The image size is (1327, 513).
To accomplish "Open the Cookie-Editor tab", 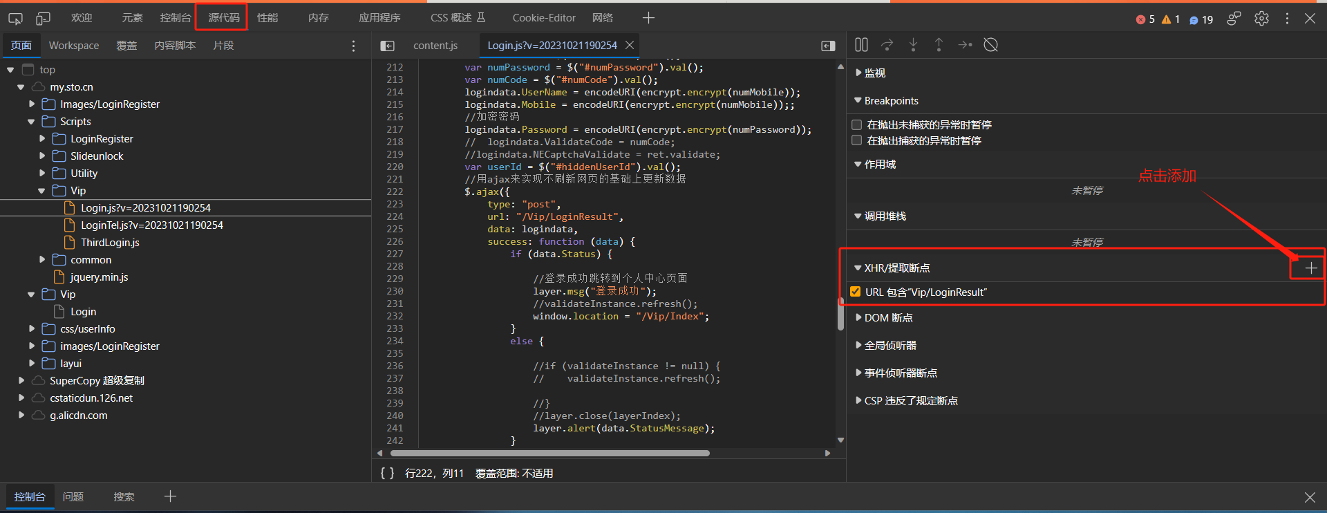I will point(544,18).
